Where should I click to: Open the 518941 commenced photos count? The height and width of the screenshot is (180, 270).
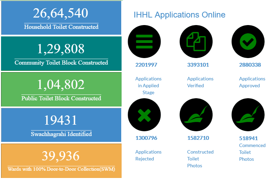[248, 138]
